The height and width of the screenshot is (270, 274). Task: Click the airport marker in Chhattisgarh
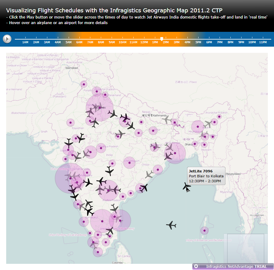129,162
